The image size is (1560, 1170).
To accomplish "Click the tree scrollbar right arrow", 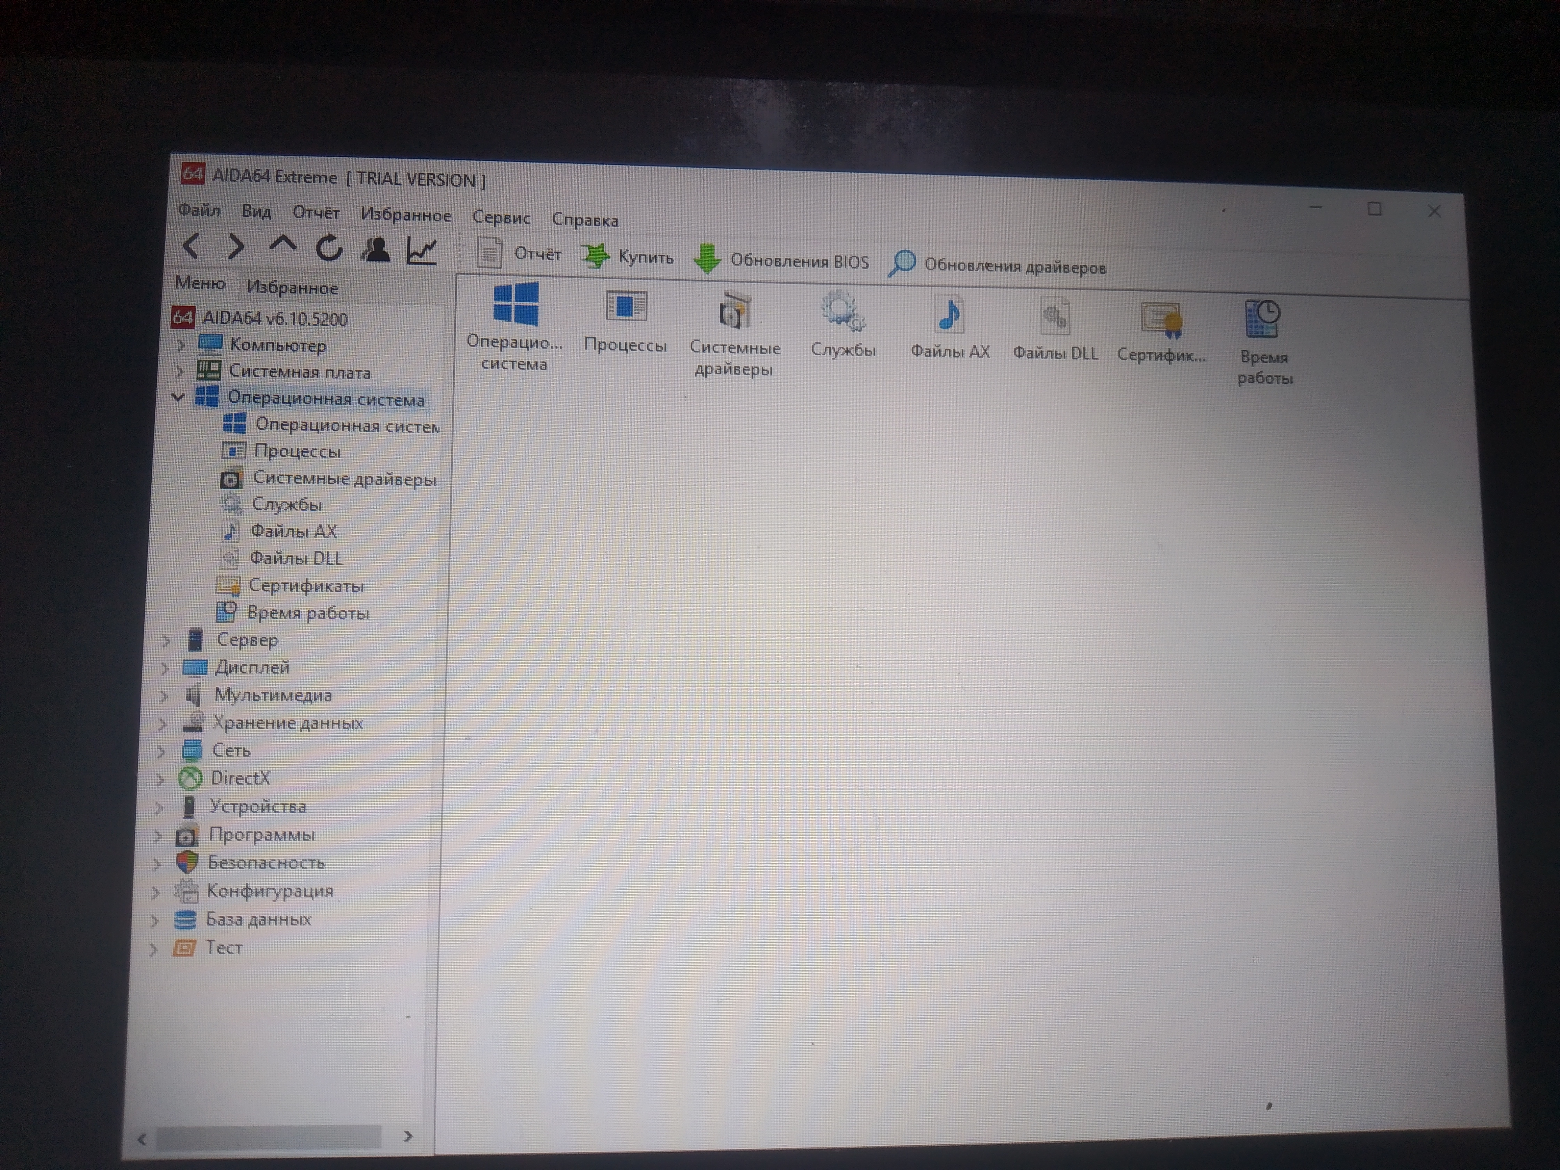I will [408, 1136].
